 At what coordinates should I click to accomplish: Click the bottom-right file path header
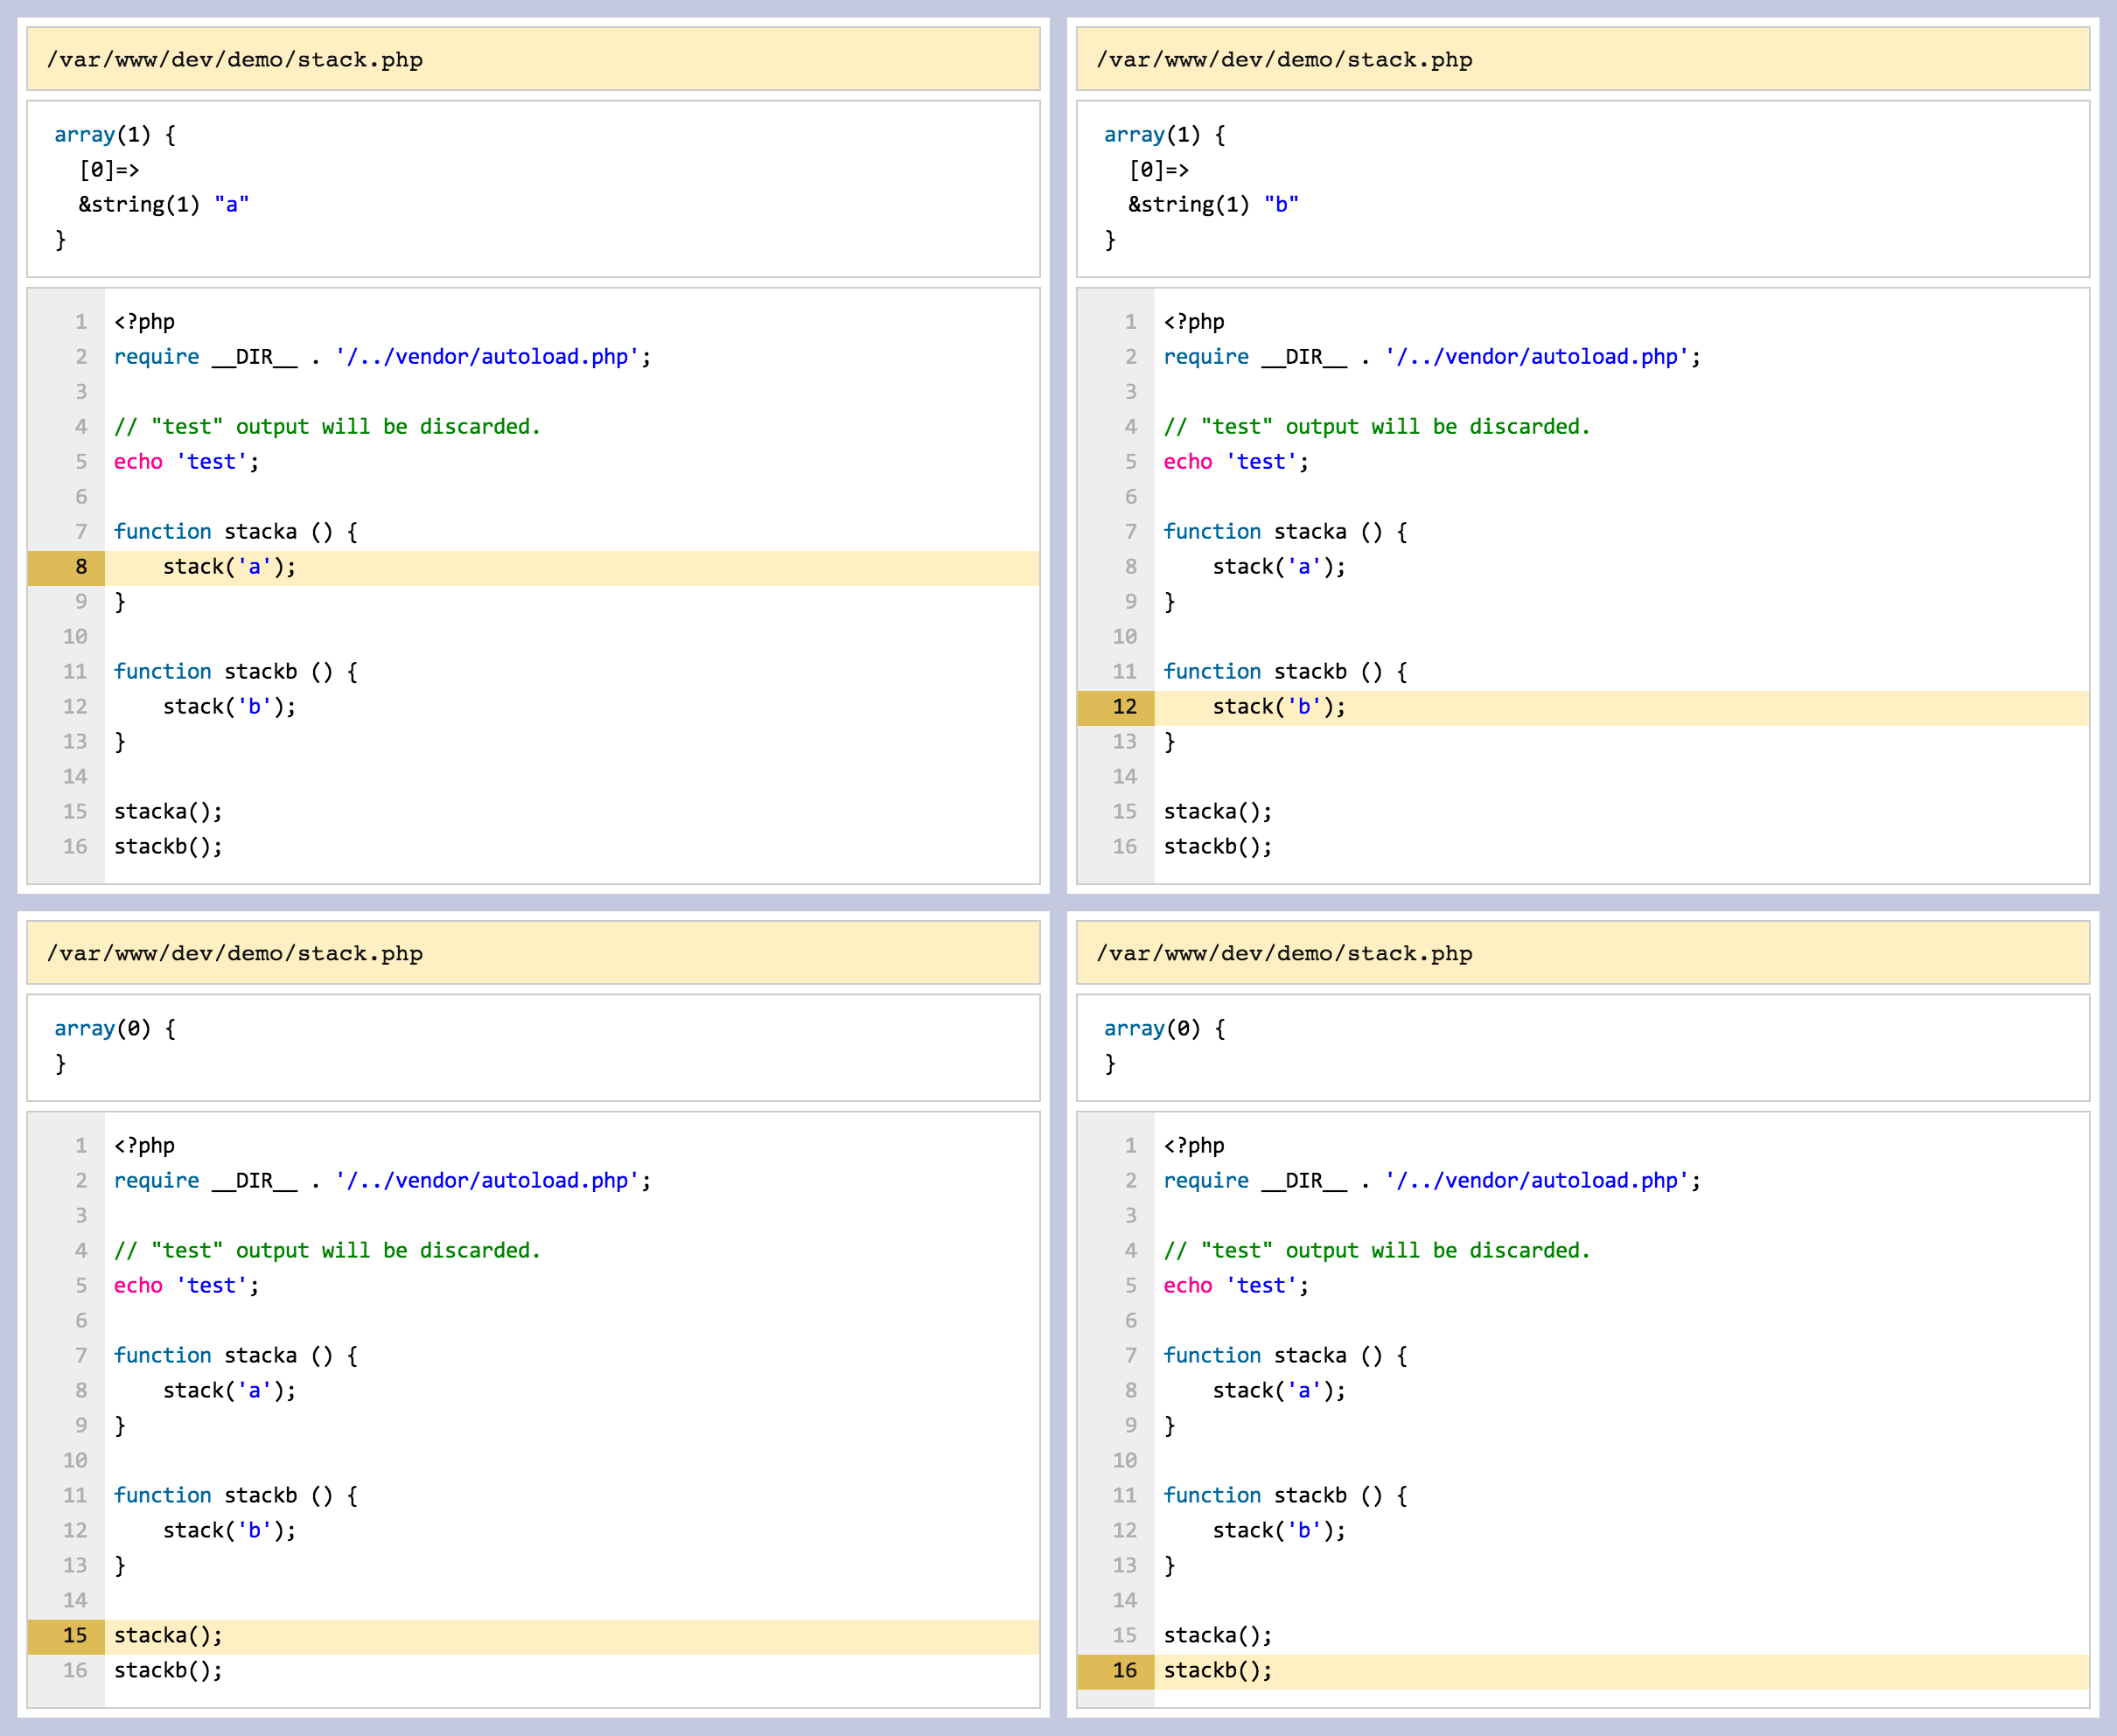tap(1284, 954)
